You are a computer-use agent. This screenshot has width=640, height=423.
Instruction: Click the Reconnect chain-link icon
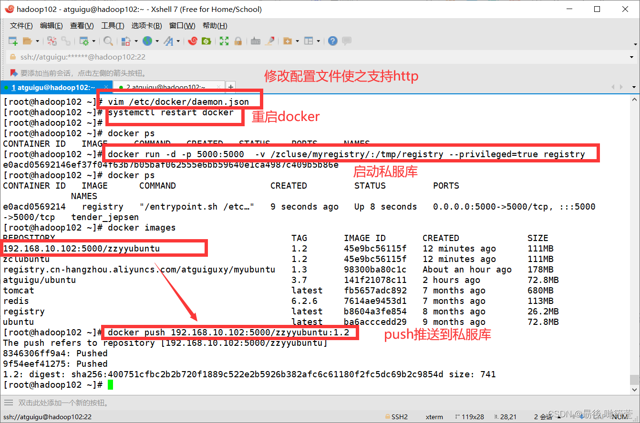pos(65,41)
